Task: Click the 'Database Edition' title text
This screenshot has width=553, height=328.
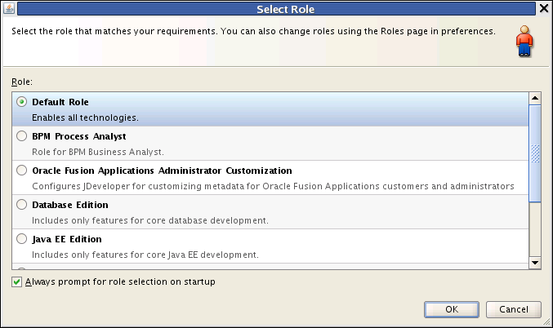Action: [70, 205]
